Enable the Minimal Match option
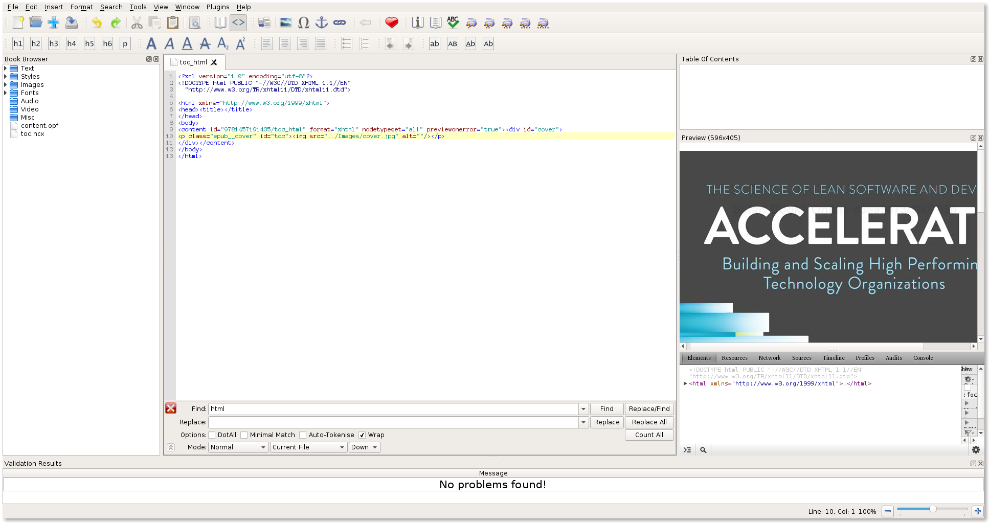This screenshot has width=989, height=523. (x=244, y=435)
